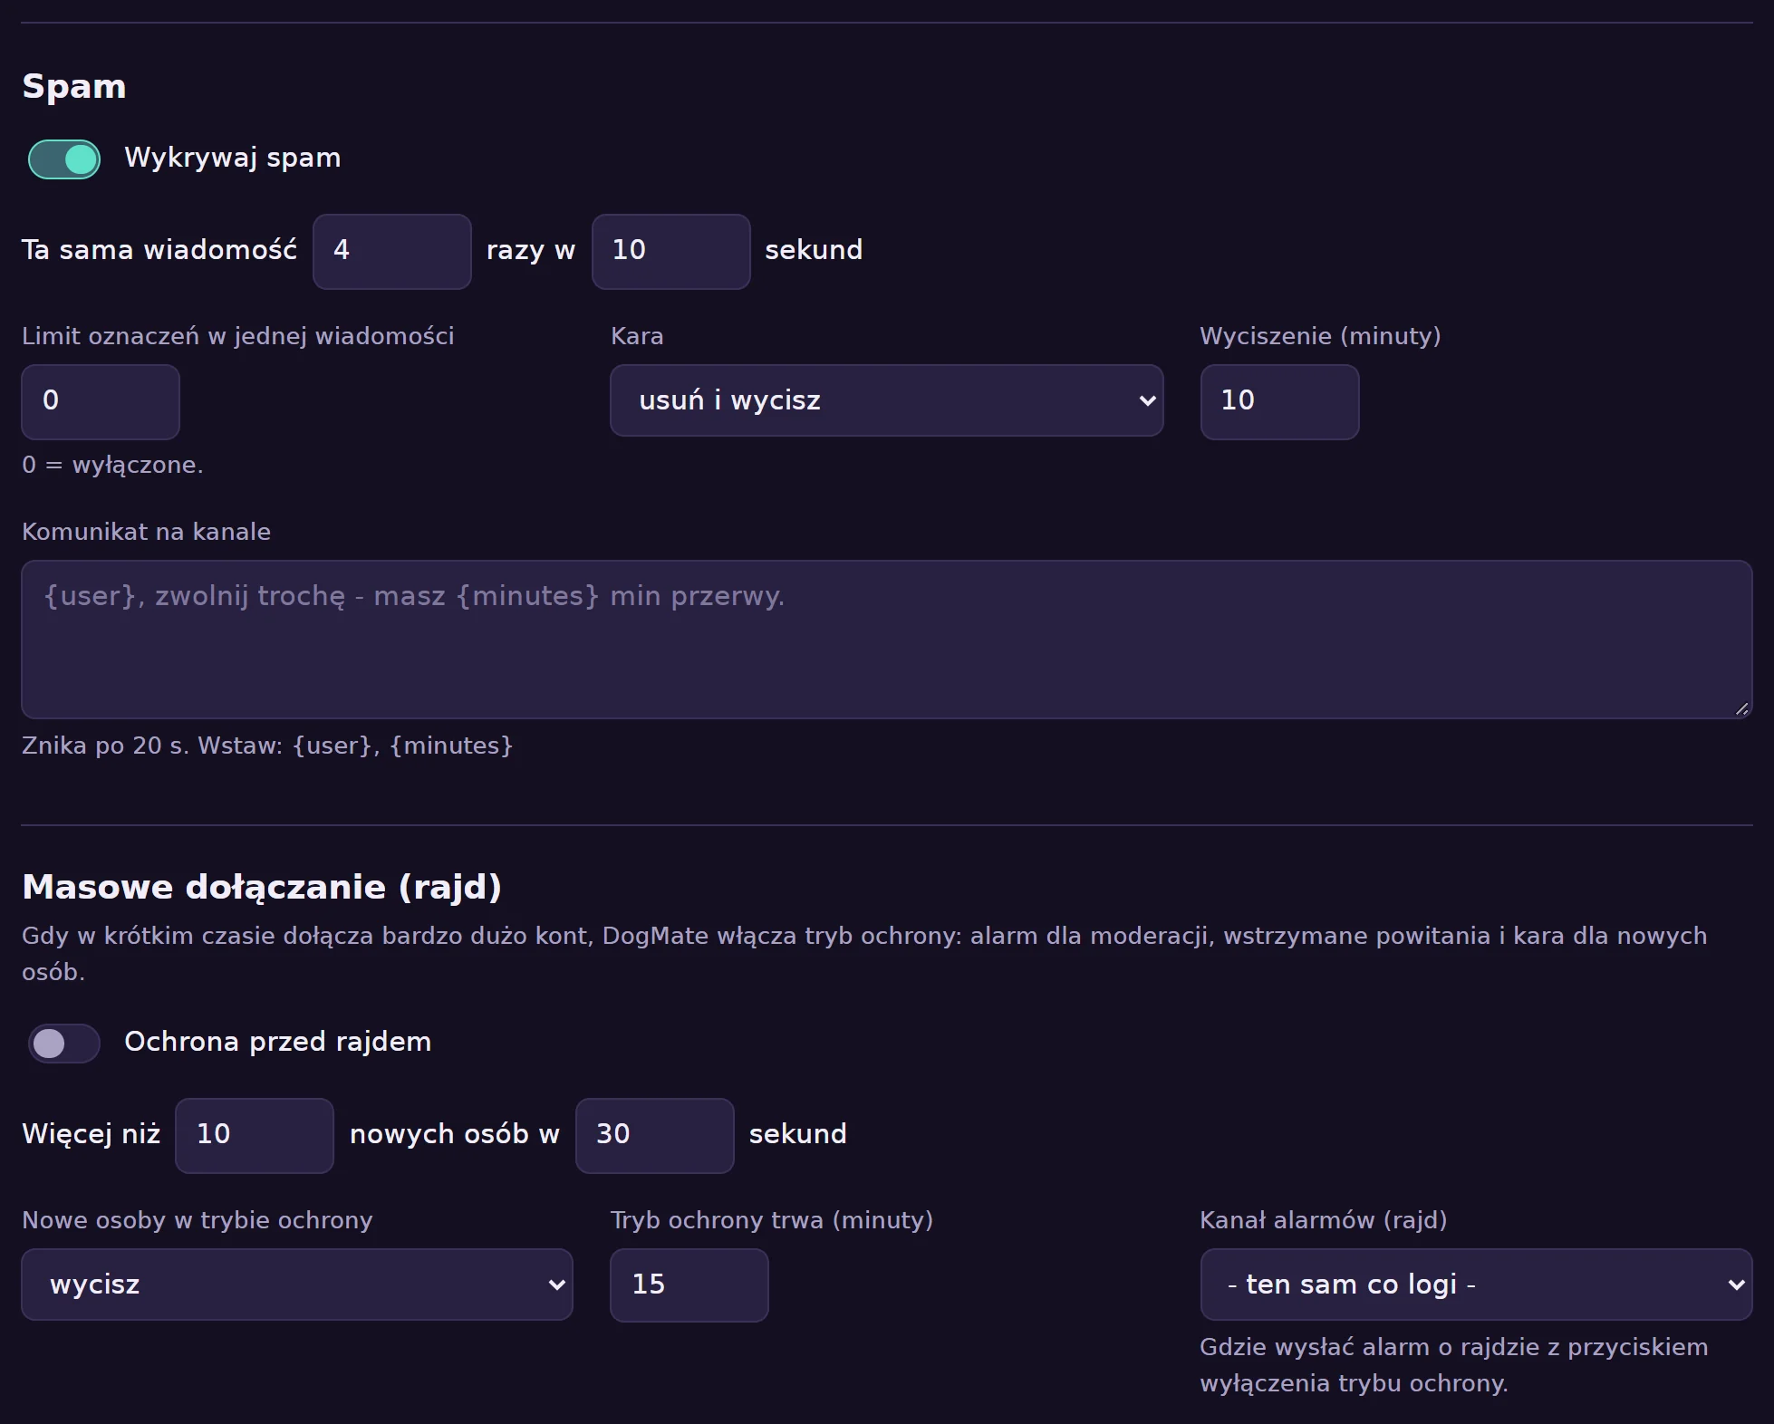This screenshot has width=1774, height=1424.
Task: Click into the Komunikat na kanale textarea
Action: coord(887,640)
